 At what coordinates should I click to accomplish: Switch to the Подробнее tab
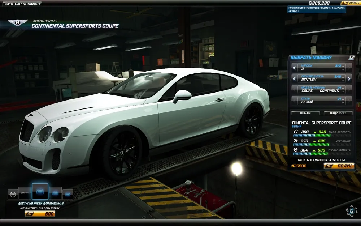point(338,113)
